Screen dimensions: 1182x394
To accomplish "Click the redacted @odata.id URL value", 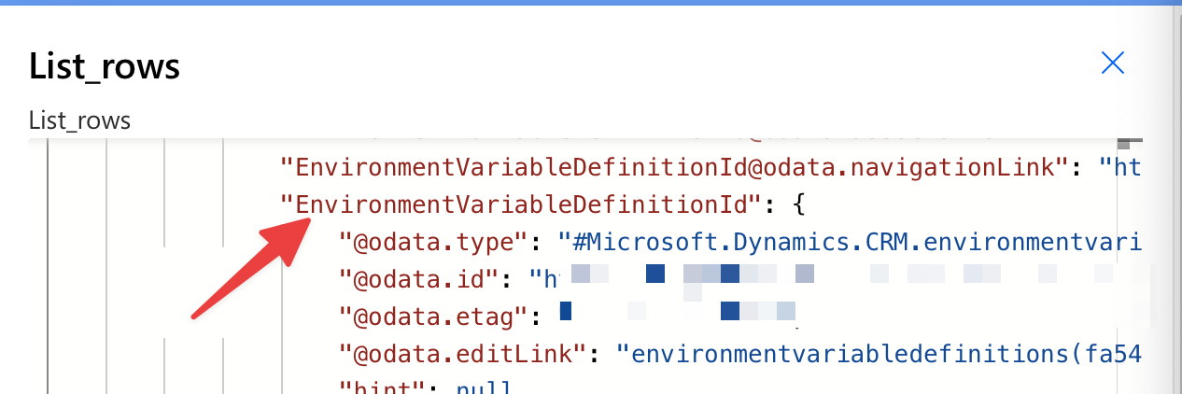I will [x=837, y=279].
